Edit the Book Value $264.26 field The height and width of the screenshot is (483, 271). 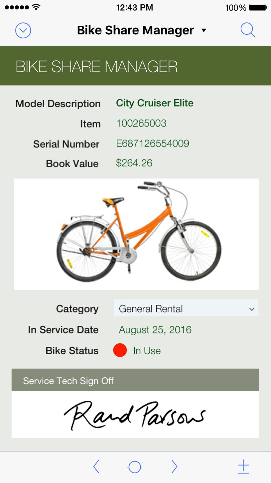tap(134, 163)
